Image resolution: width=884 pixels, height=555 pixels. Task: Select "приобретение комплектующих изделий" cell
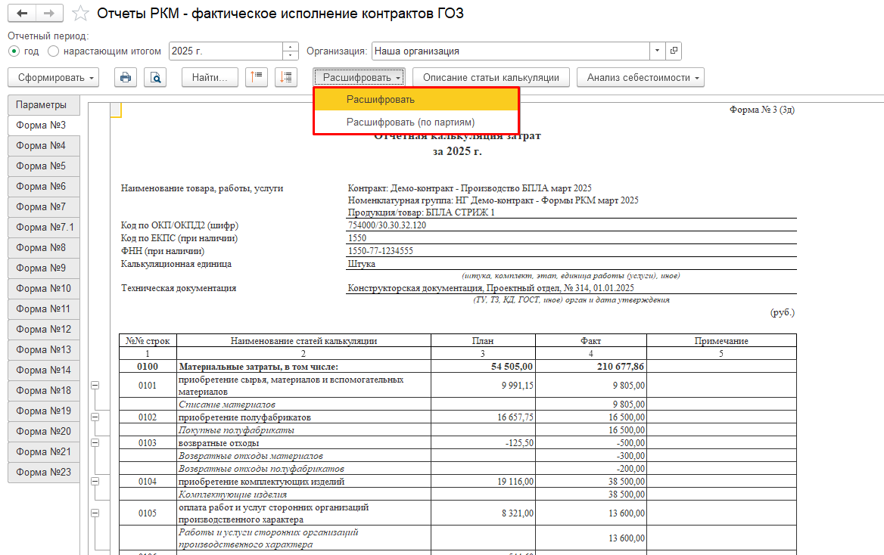point(304,482)
